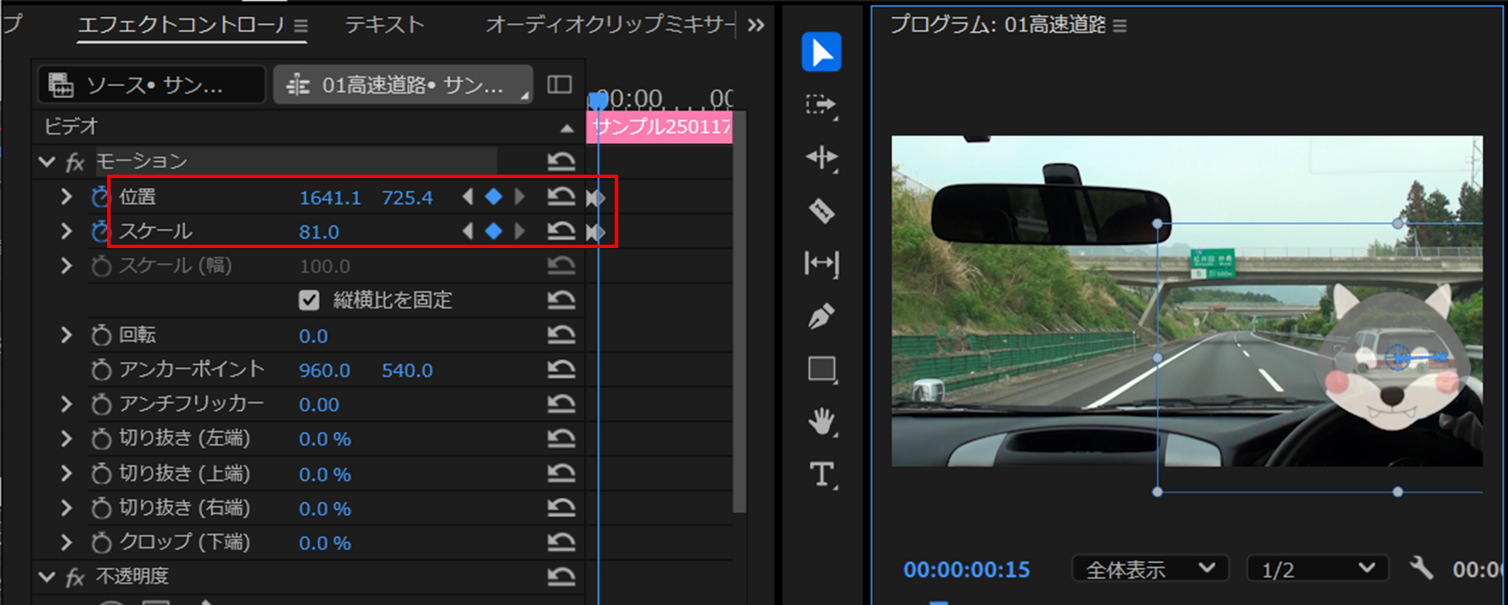This screenshot has height=605, width=1508.
Task: Toggle animation stopwatch for アンチフリッカー
Action: click(100, 404)
